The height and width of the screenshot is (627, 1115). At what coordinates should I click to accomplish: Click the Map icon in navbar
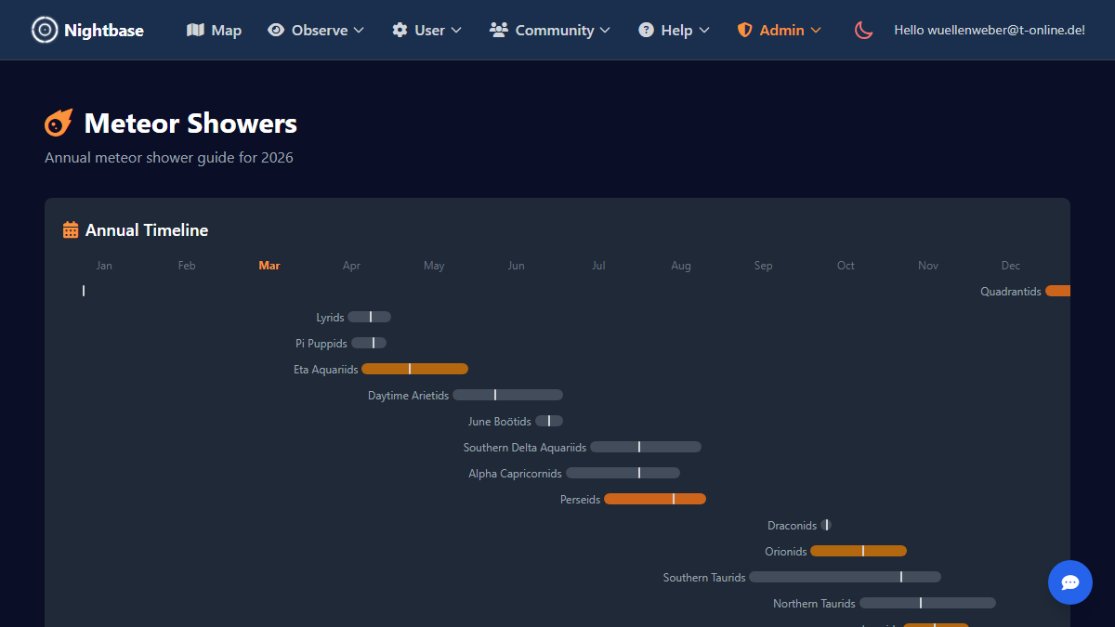tap(195, 30)
